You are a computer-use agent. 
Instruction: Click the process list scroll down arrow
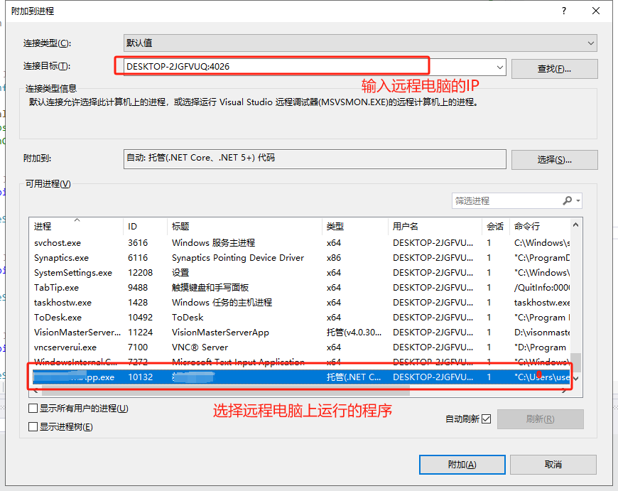[x=576, y=379]
